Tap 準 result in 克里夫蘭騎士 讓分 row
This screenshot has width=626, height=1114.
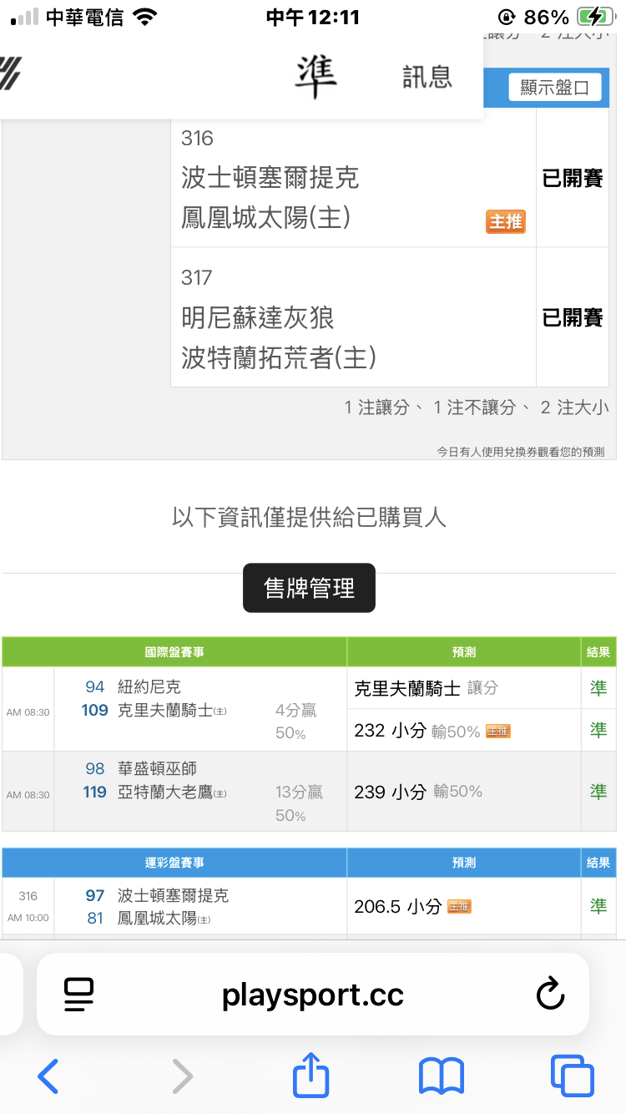tap(598, 688)
